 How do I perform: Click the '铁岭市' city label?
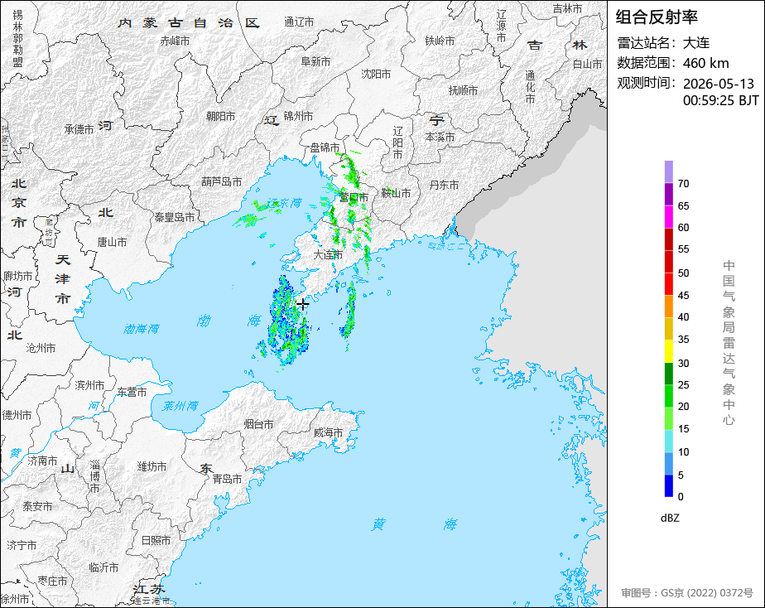(440, 41)
